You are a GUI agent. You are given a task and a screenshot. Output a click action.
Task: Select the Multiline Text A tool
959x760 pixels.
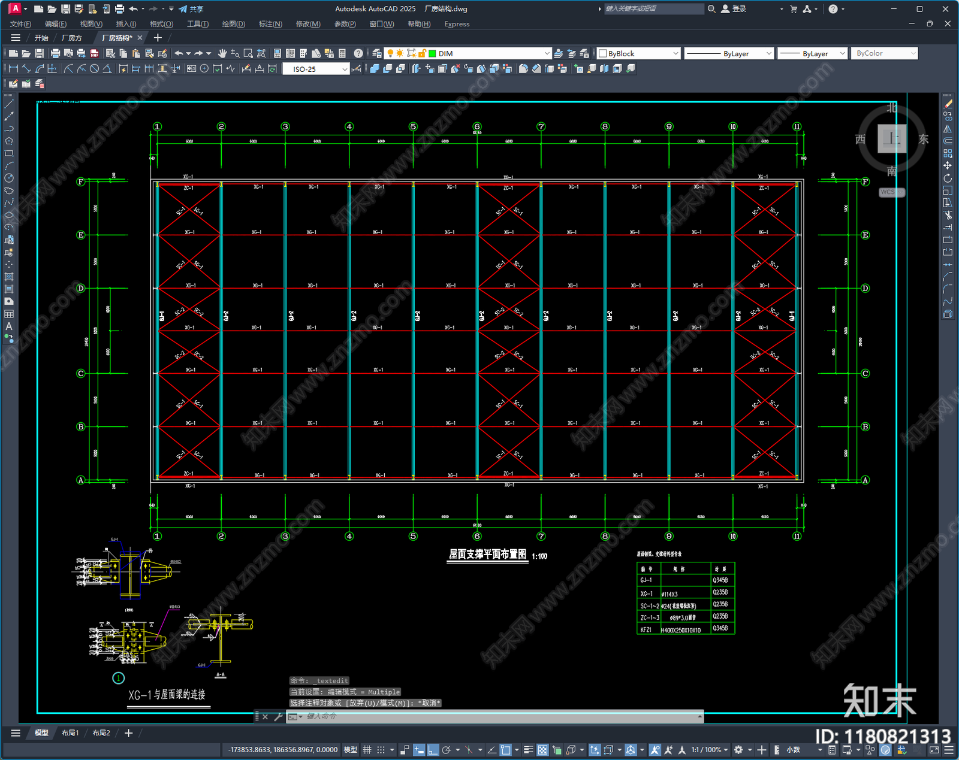pyautogui.click(x=9, y=326)
